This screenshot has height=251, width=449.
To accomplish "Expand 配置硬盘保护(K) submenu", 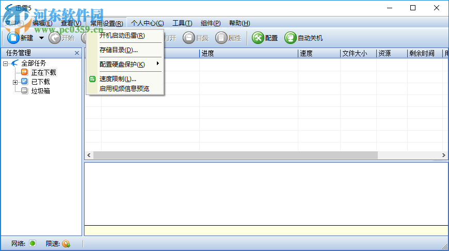I will tap(125, 64).
